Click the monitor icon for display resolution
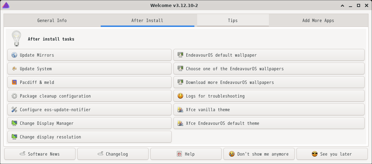The image size is (372, 164). 14,137
